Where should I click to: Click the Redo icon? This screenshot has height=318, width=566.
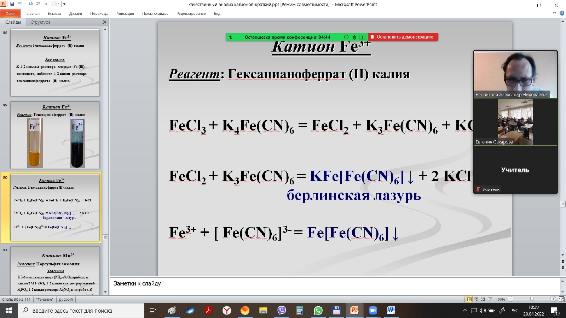click(31, 4)
